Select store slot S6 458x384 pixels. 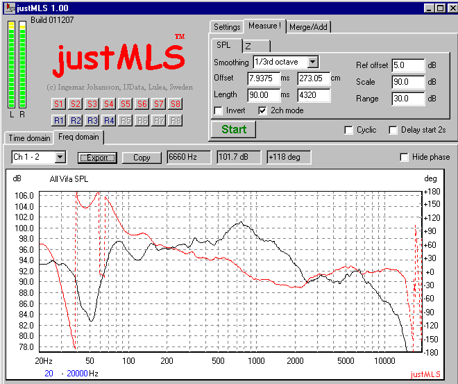click(142, 103)
